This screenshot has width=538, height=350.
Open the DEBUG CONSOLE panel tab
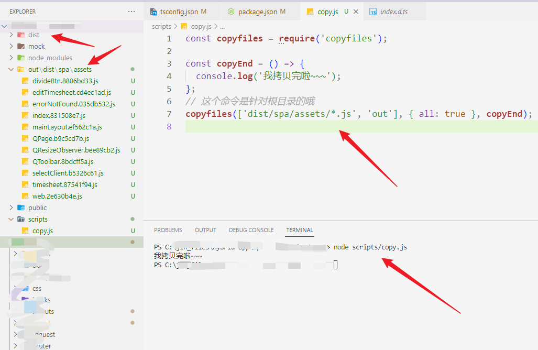pos(251,230)
